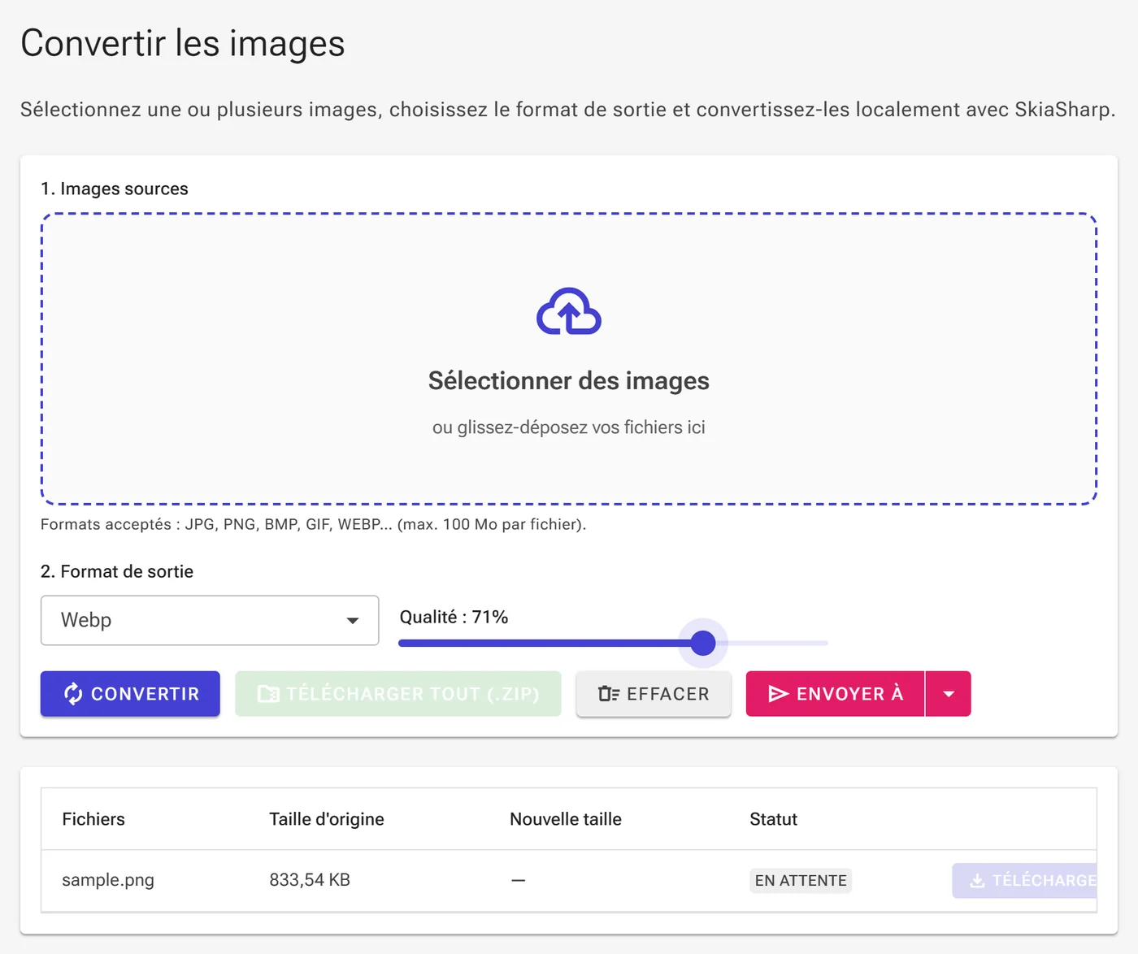Click the Formats acceptés hint text
The image size is (1138, 954).
point(313,524)
